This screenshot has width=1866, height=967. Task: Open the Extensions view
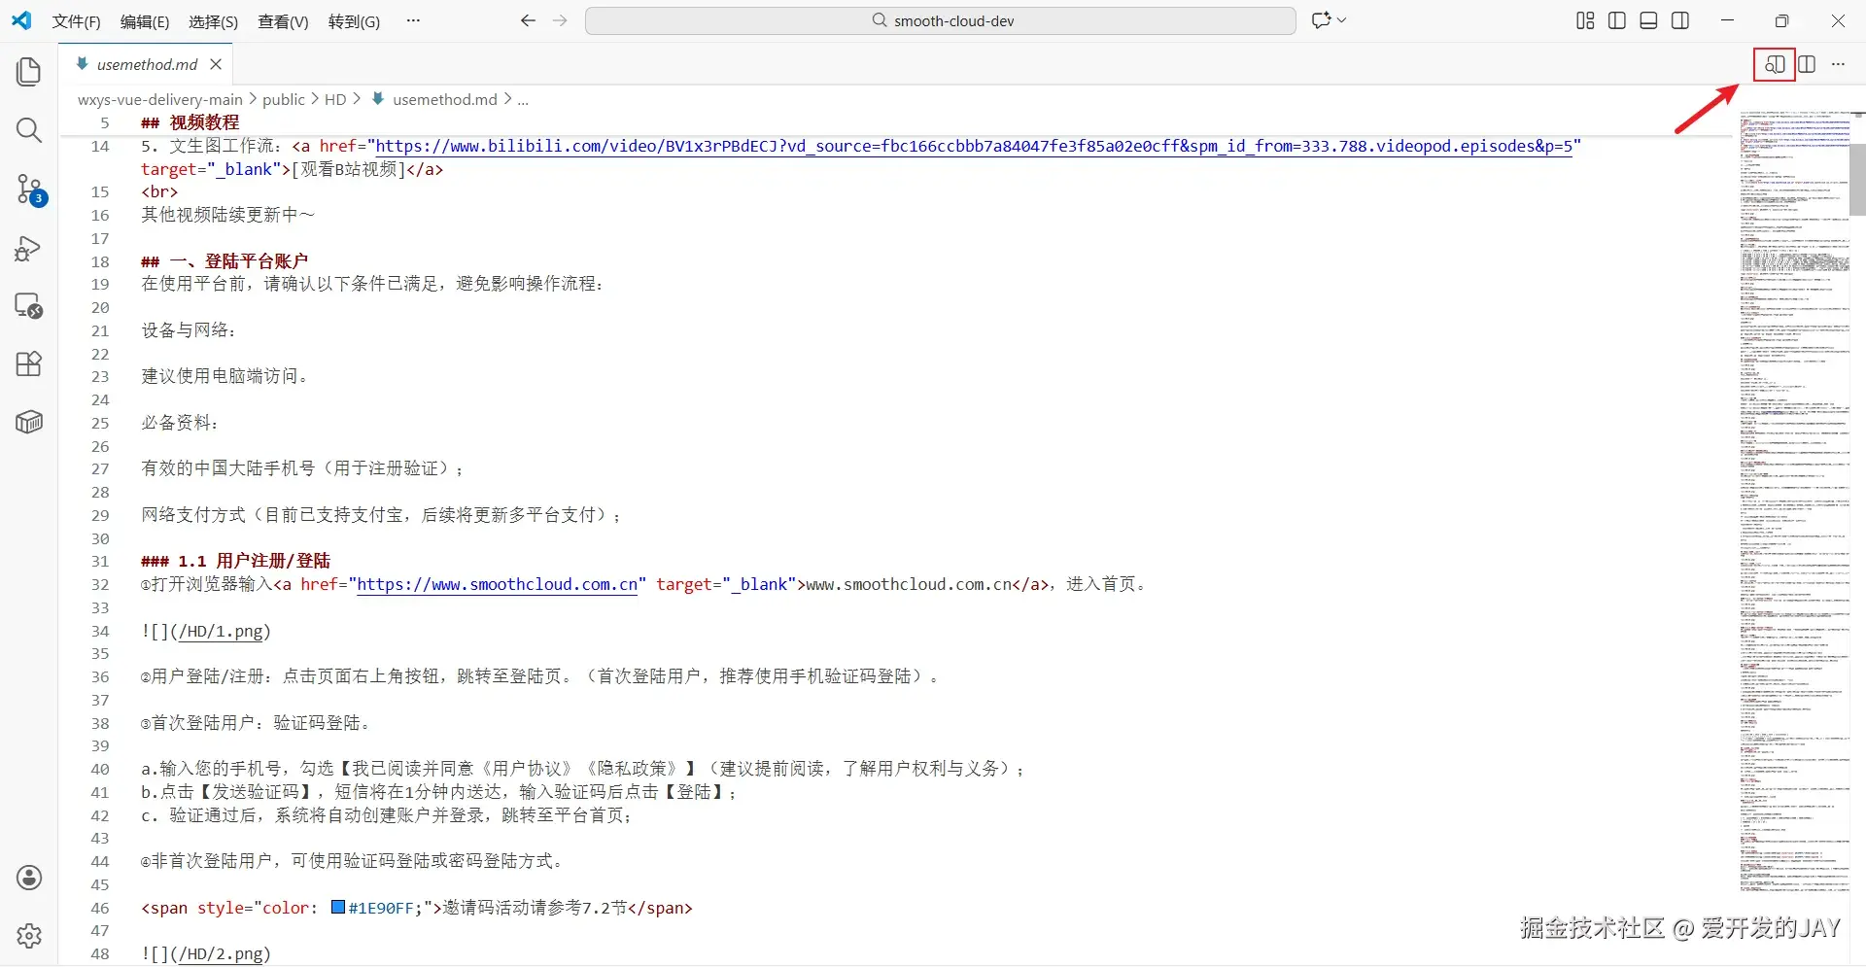28,364
